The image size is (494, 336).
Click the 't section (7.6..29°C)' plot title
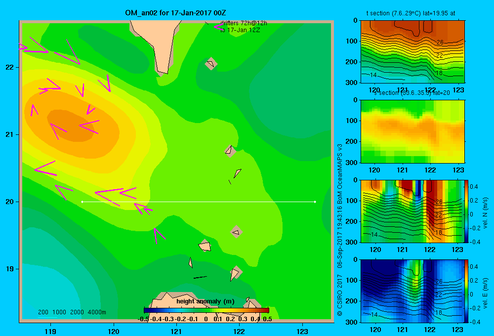click(x=411, y=13)
